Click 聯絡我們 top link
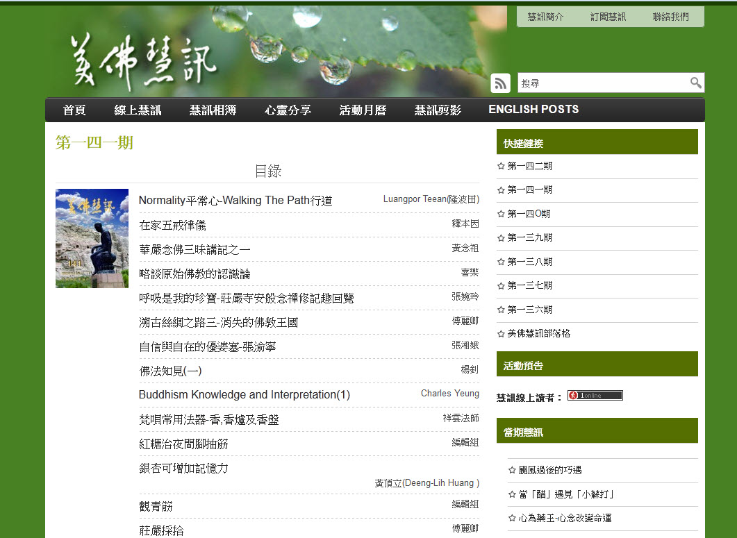 (x=670, y=17)
